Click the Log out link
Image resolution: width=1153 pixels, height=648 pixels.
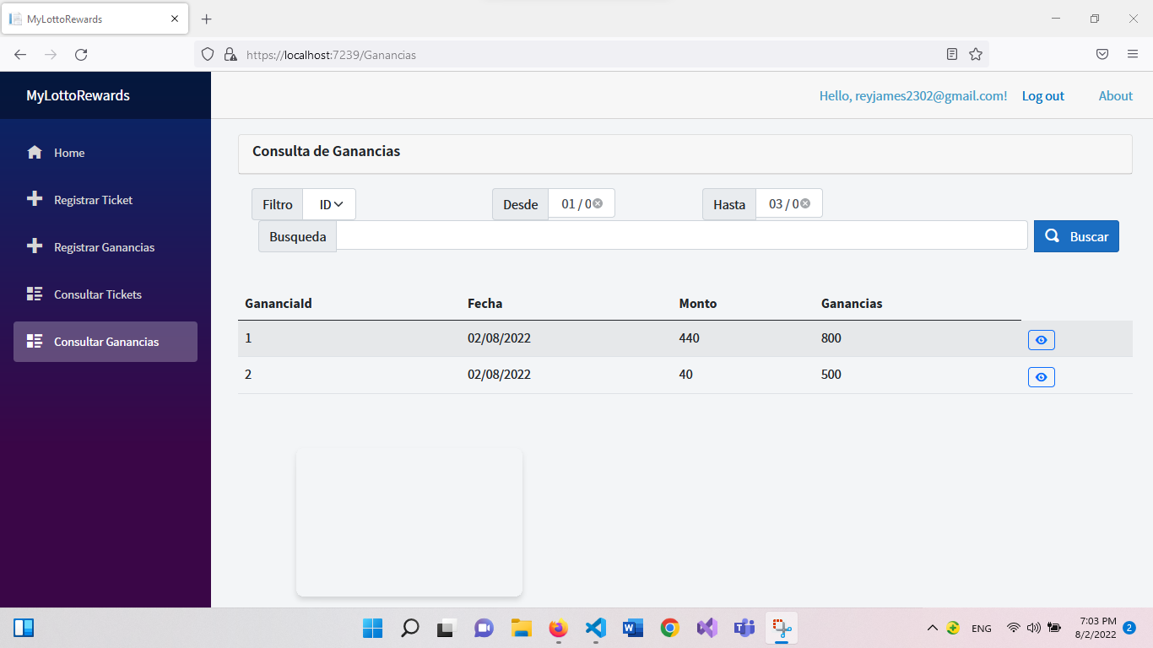point(1042,95)
